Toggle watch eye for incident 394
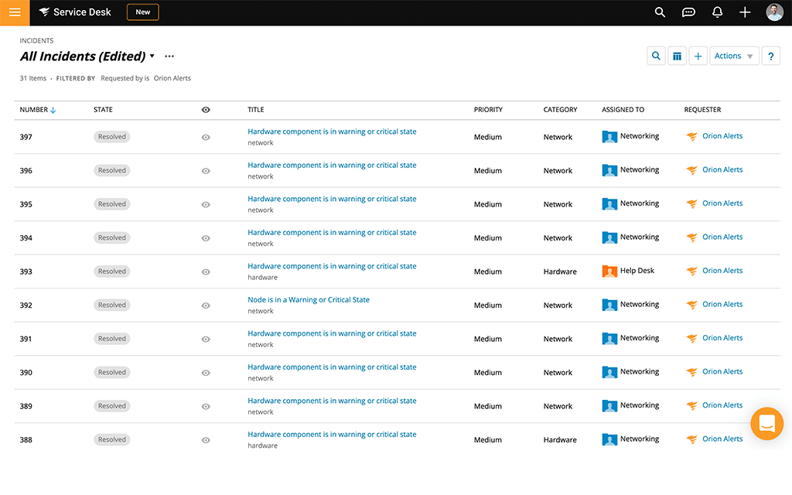Screen dimensions: 792x495 click(206, 238)
